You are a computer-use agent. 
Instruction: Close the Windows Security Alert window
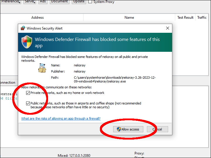[168, 28]
